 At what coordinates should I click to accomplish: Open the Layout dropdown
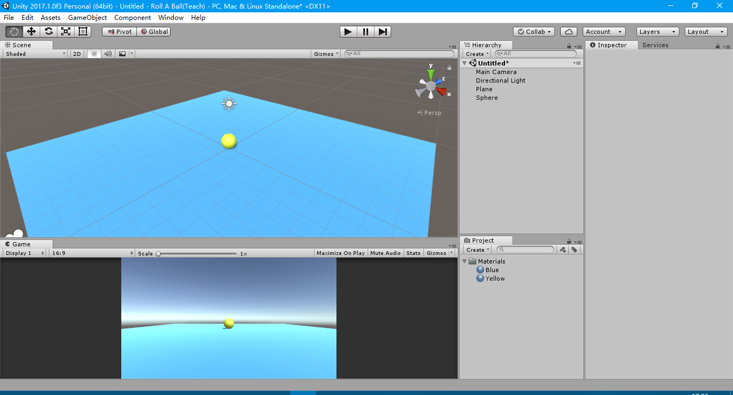706,32
